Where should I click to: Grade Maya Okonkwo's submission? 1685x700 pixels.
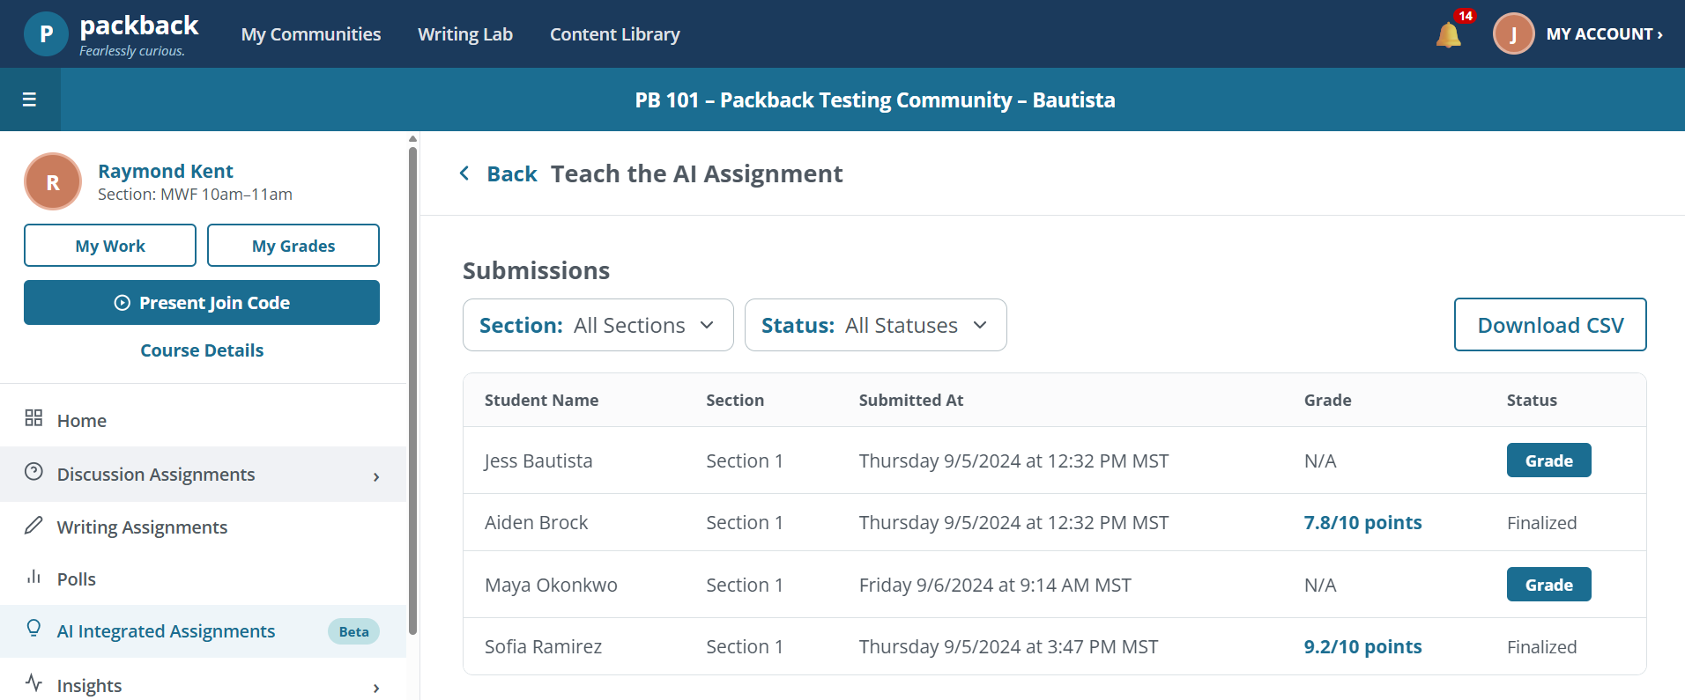(1548, 585)
